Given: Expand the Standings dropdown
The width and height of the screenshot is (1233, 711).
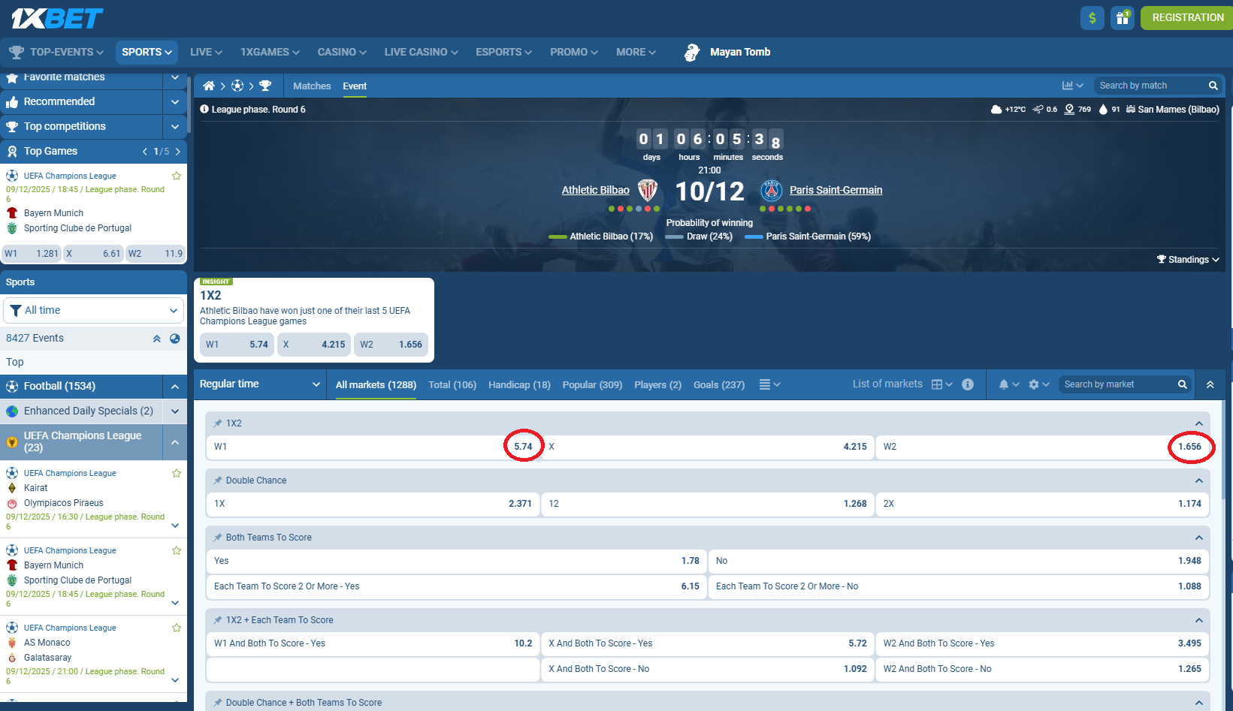Looking at the screenshot, I should 1187,259.
